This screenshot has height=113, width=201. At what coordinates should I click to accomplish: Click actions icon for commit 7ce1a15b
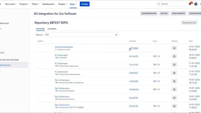174,65
